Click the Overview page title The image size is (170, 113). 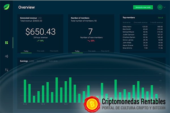click(x=27, y=7)
